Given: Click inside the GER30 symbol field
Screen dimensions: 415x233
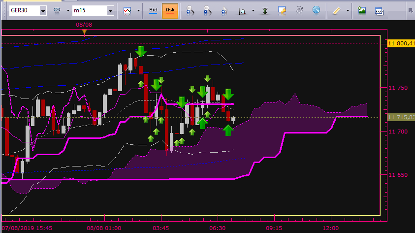Looking at the screenshot, I should point(24,11).
